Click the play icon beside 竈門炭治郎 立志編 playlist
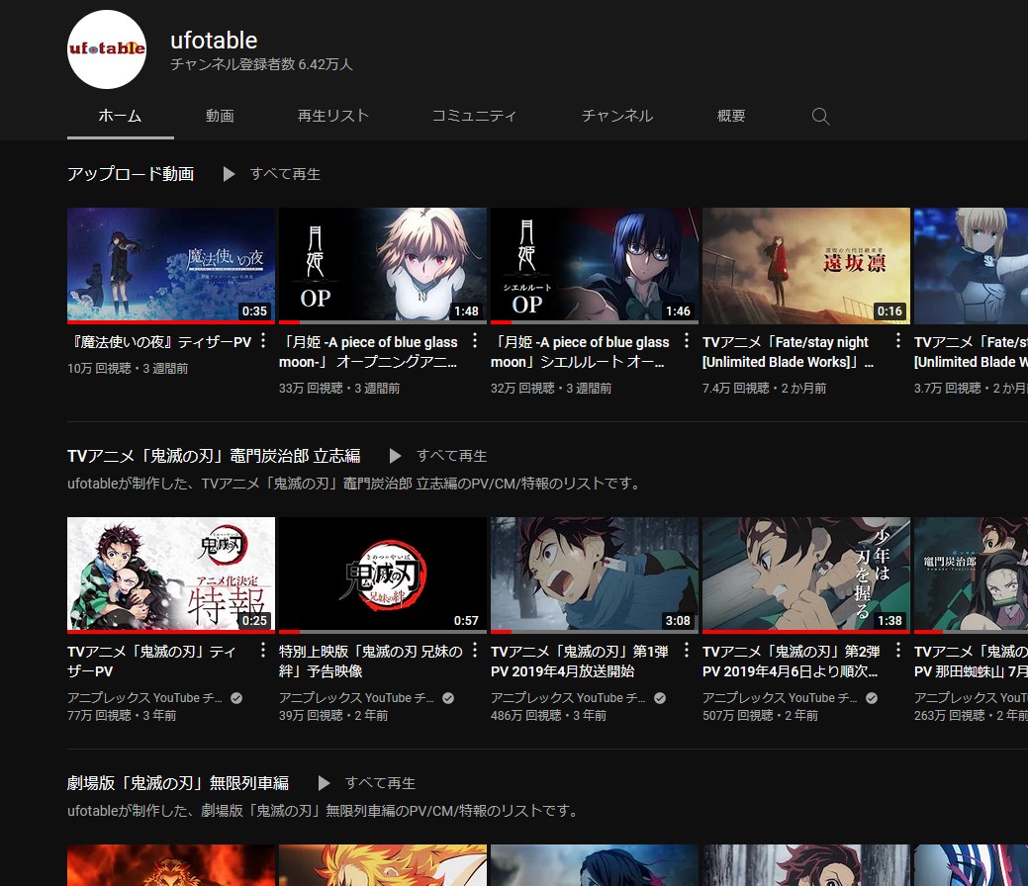The image size is (1028, 886). 395,456
